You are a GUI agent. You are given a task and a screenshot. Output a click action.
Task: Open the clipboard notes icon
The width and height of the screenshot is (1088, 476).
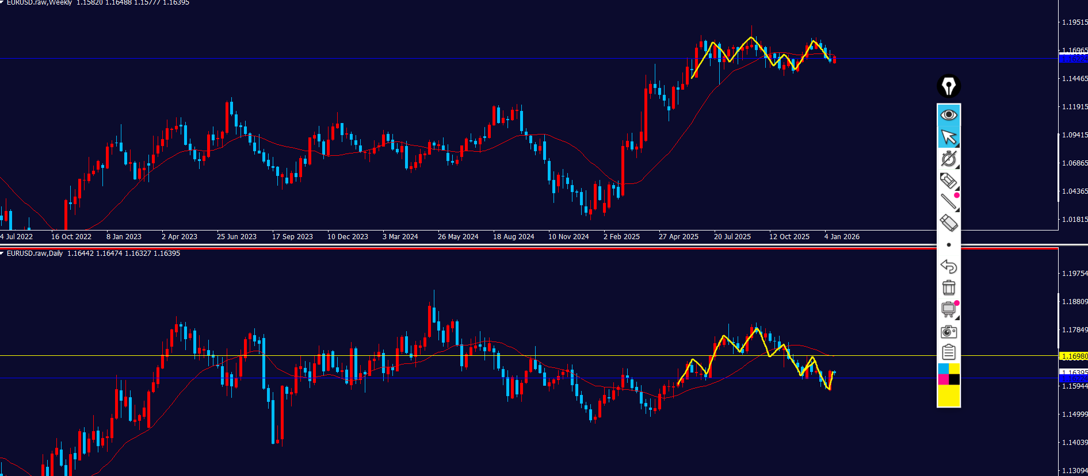pyautogui.click(x=948, y=352)
